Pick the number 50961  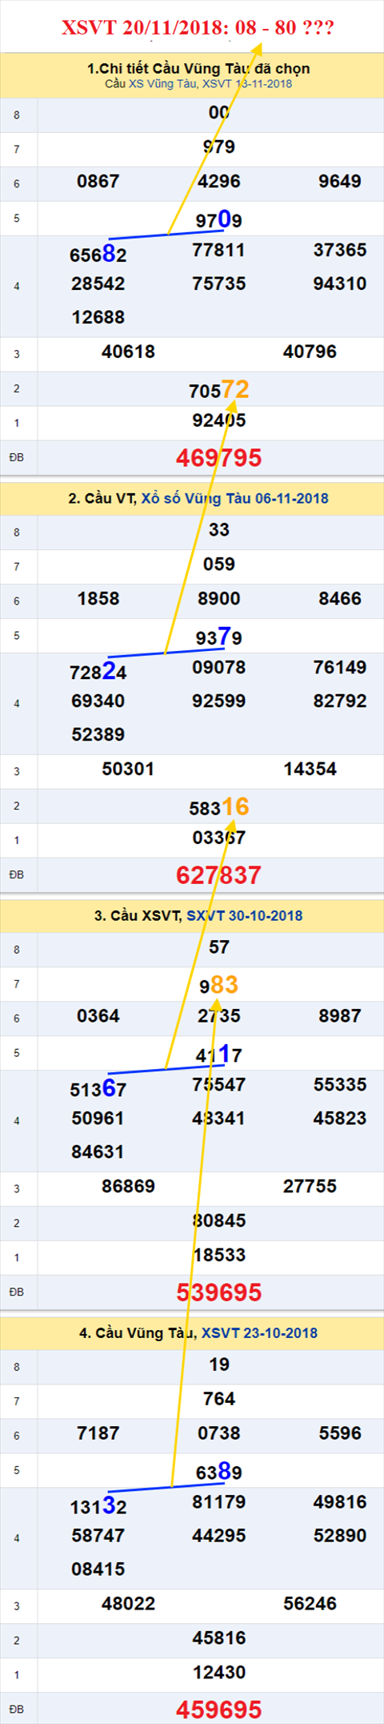pos(98,1118)
